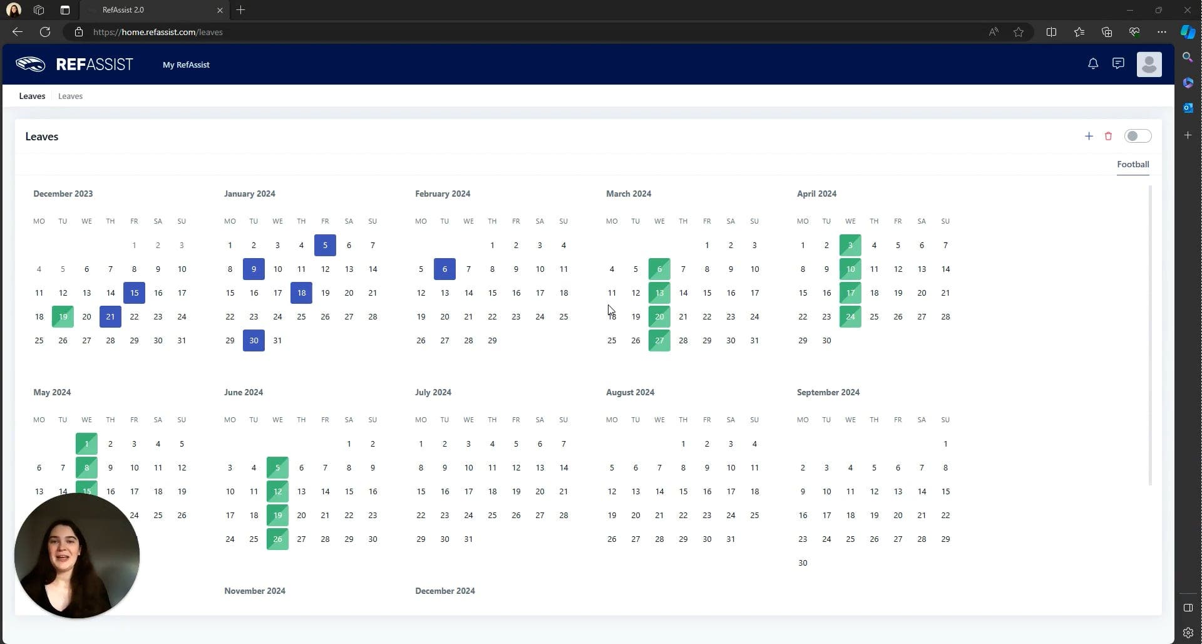Image resolution: width=1202 pixels, height=644 pixels.
Task: Click the red trash delete icon
Action: tap(1108, 136)
